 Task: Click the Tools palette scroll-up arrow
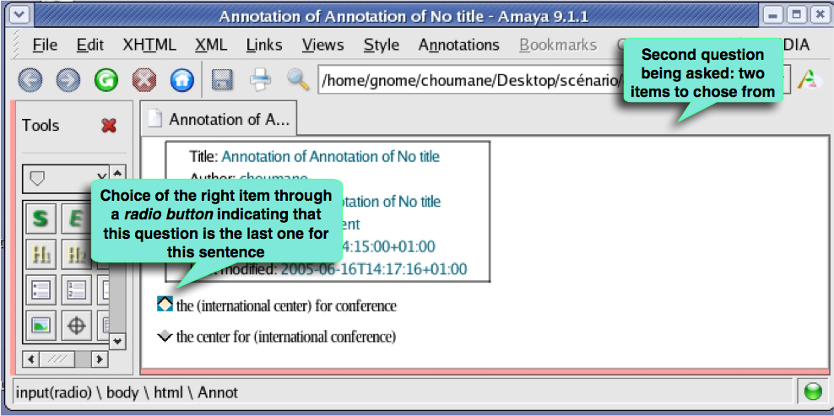pyautogui.click(x=118, y=174)
